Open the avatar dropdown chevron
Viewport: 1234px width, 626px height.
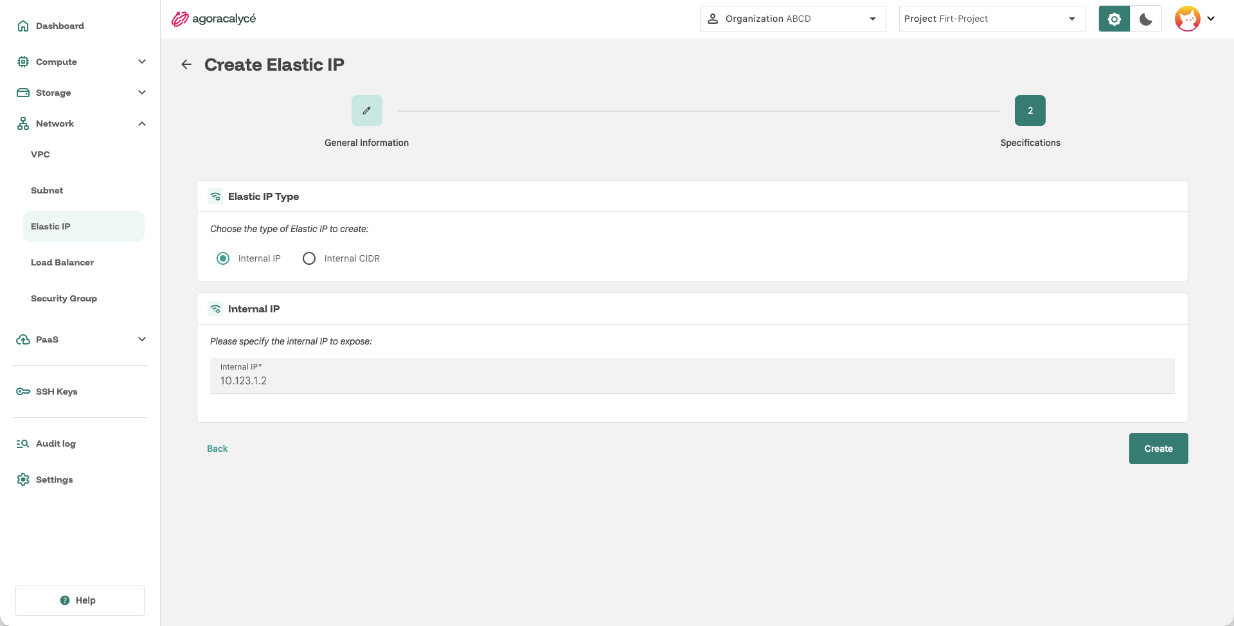[1211, 19]
